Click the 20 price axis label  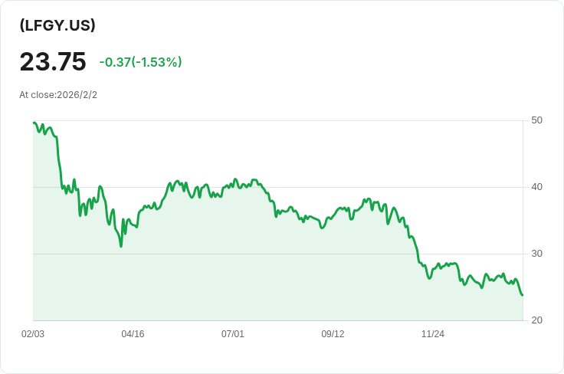(536, 320)
